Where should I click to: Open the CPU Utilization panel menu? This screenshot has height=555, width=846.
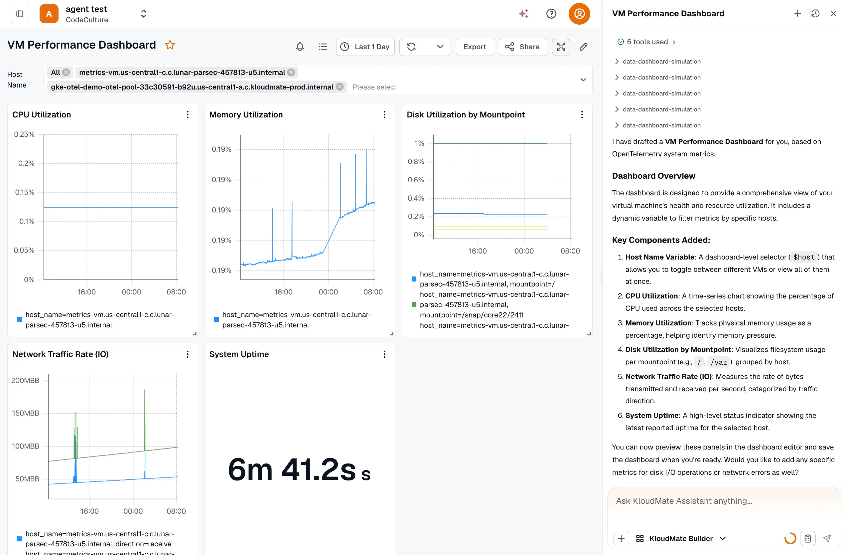point(188,114)
